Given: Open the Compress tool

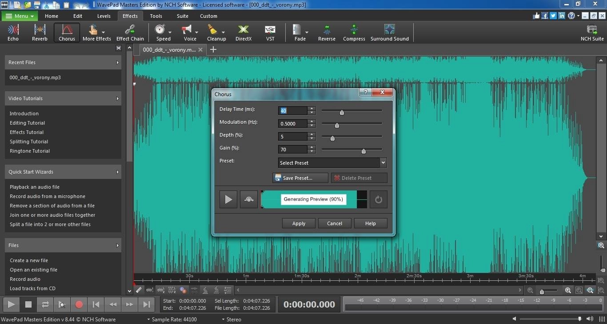Looking at the screenshot, I should tap(354, 33).
